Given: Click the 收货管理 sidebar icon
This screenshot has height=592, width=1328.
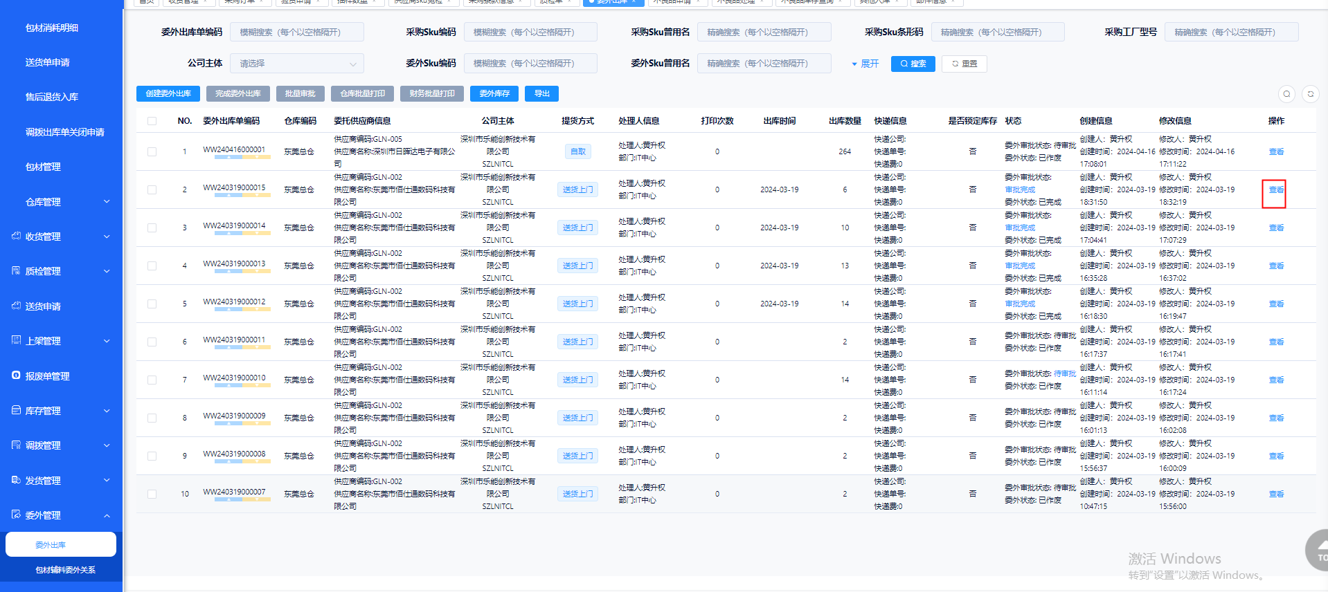Looking at the screenshot, I should [16, 237].
